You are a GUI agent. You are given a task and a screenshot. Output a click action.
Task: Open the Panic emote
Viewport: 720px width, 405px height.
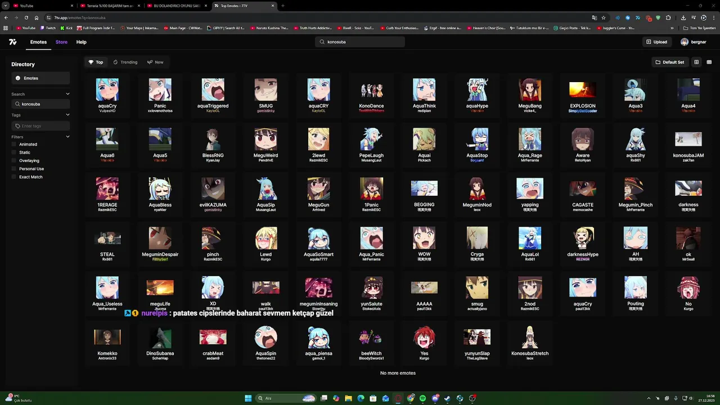pyautogui.click(x=160, y=94)
